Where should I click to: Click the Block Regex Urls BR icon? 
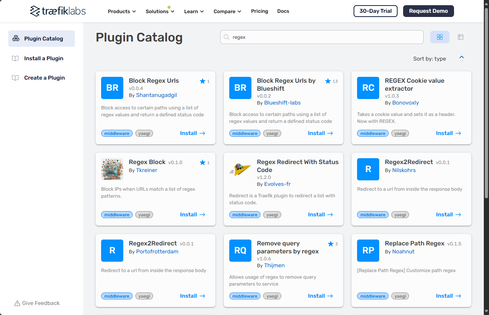coord(112,88)
